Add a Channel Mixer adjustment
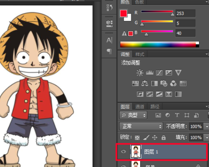The height and width of the screenshot is (167, 209). pos(173,83)
